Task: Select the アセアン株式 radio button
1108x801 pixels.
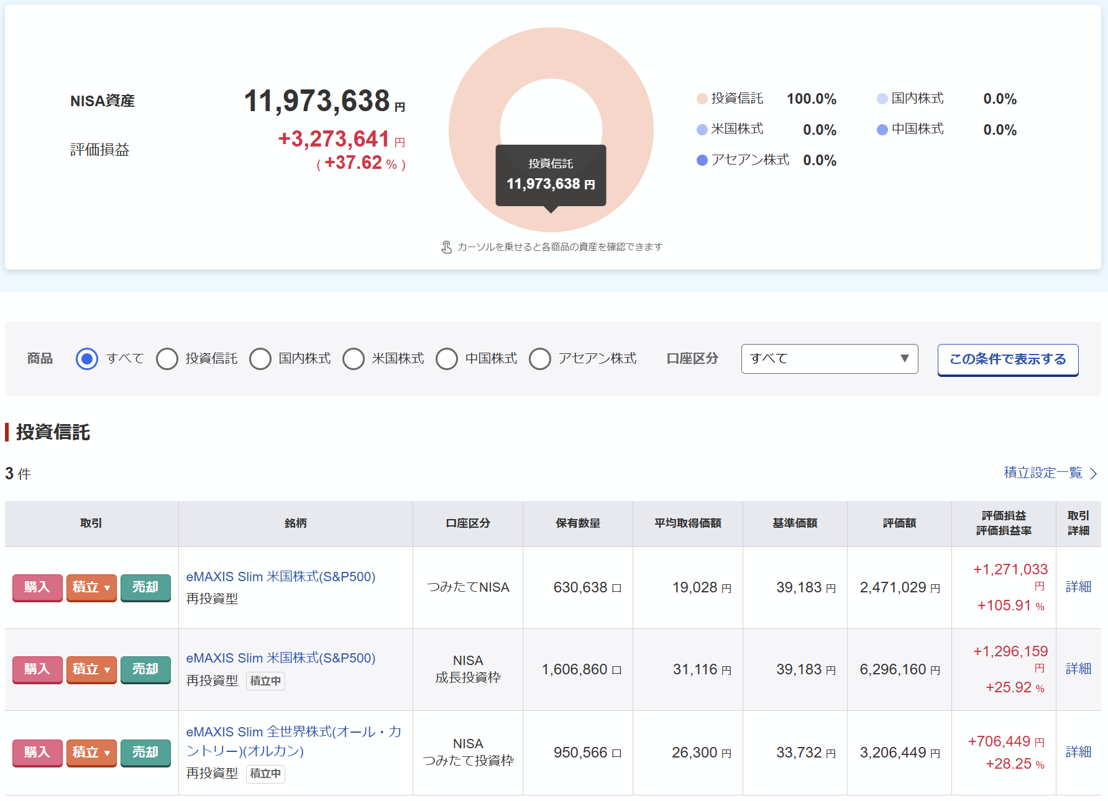Action: tap(540, 359)
